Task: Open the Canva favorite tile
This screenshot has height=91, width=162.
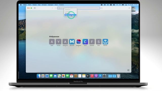Action: point(85,42)
